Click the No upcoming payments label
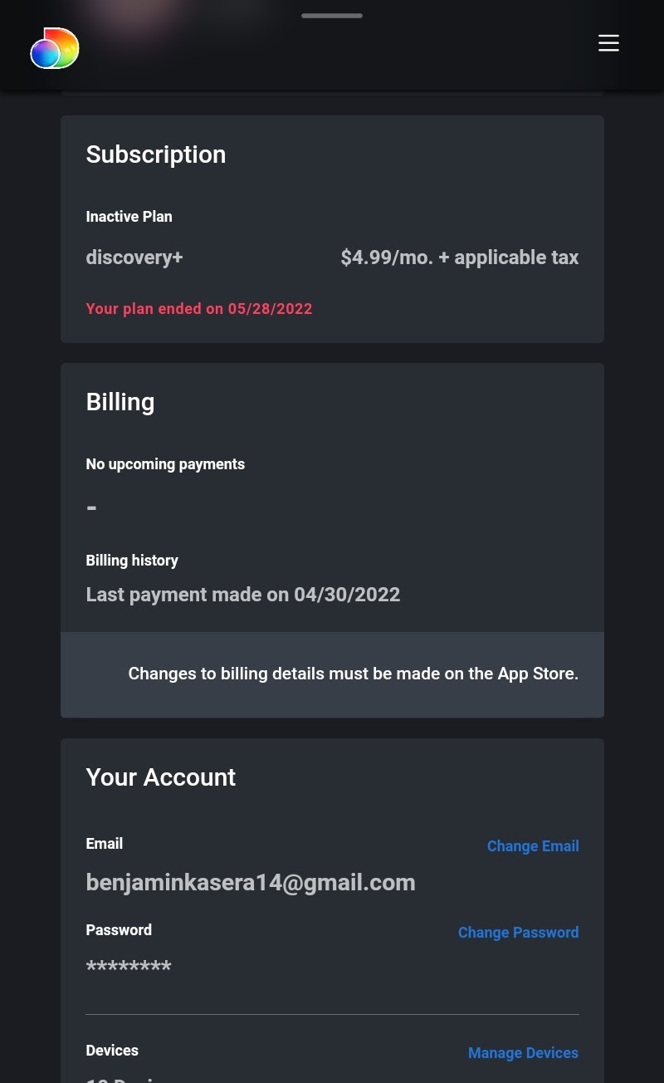 [x=165, y=464]
